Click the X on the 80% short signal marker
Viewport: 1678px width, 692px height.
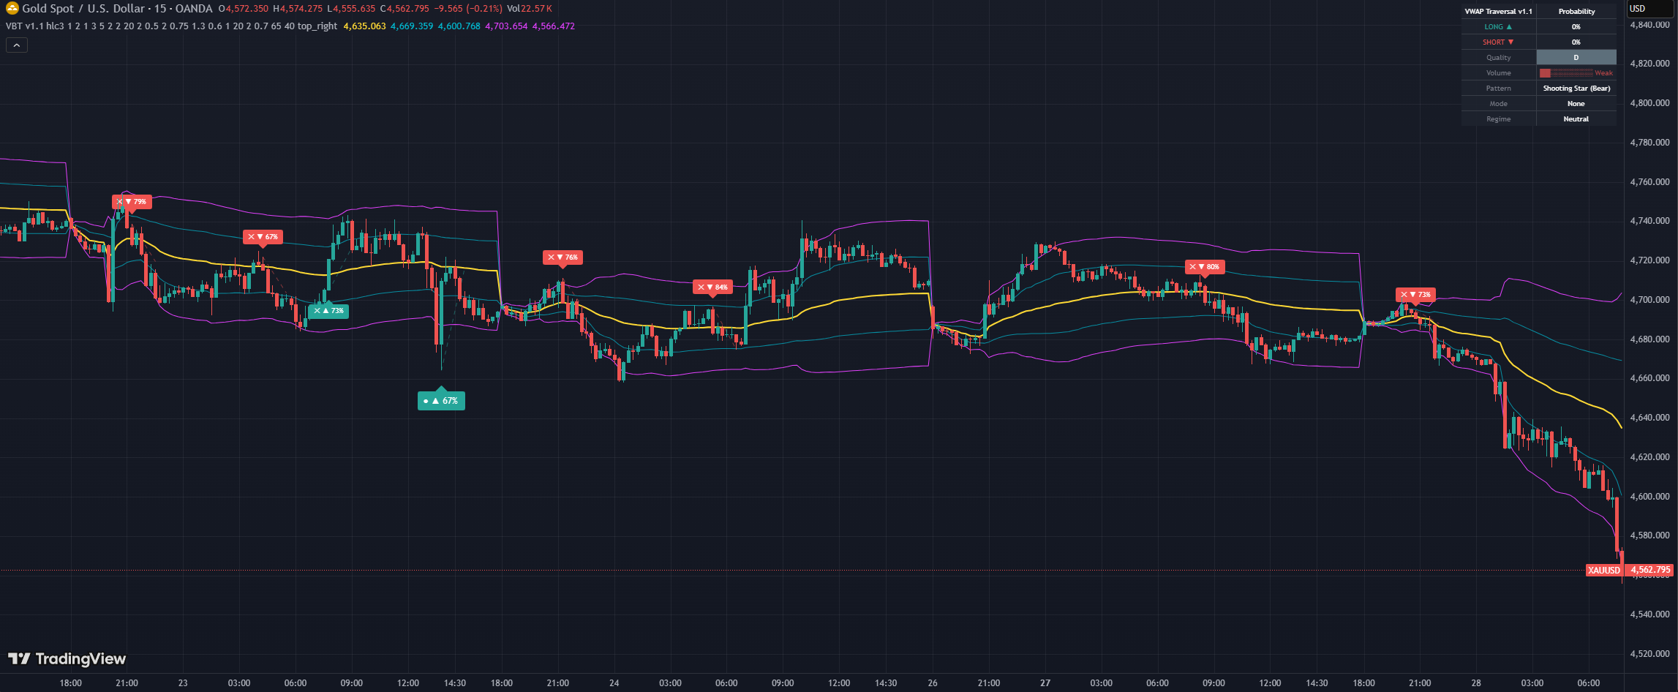tap(1192, 266)
